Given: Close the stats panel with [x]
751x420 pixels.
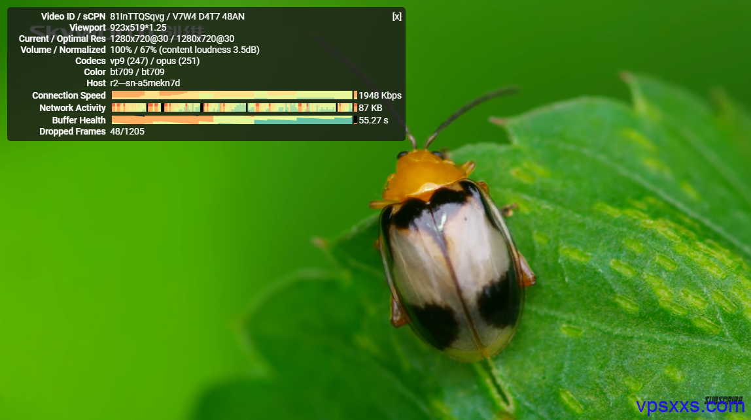Looking at the screenshot, I should 396,16.
